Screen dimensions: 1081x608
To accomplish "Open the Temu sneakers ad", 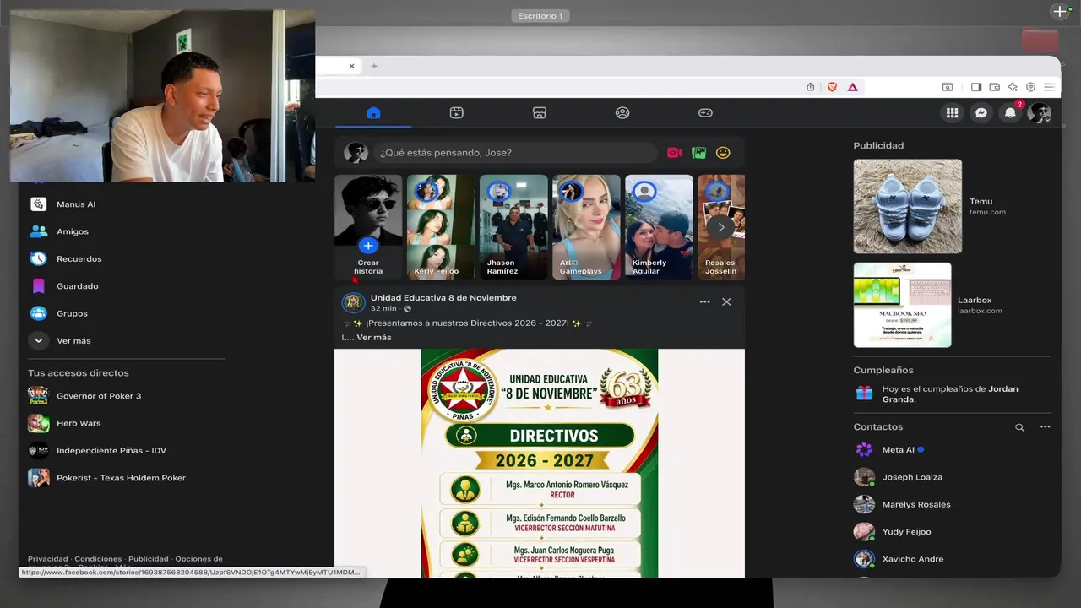I will tap(907, 206).
